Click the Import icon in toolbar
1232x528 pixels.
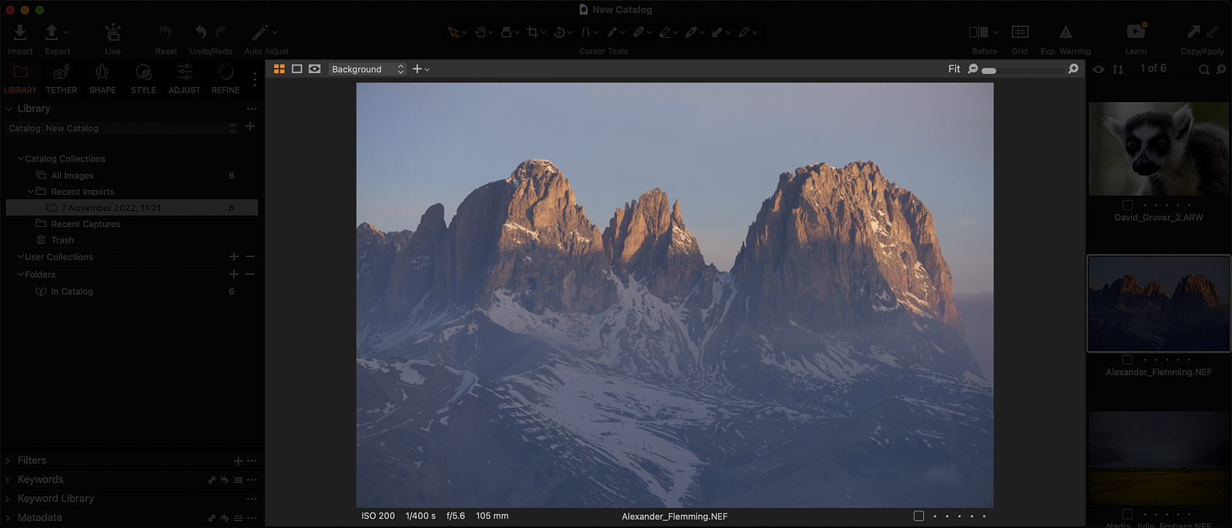[x=20, y=32]
